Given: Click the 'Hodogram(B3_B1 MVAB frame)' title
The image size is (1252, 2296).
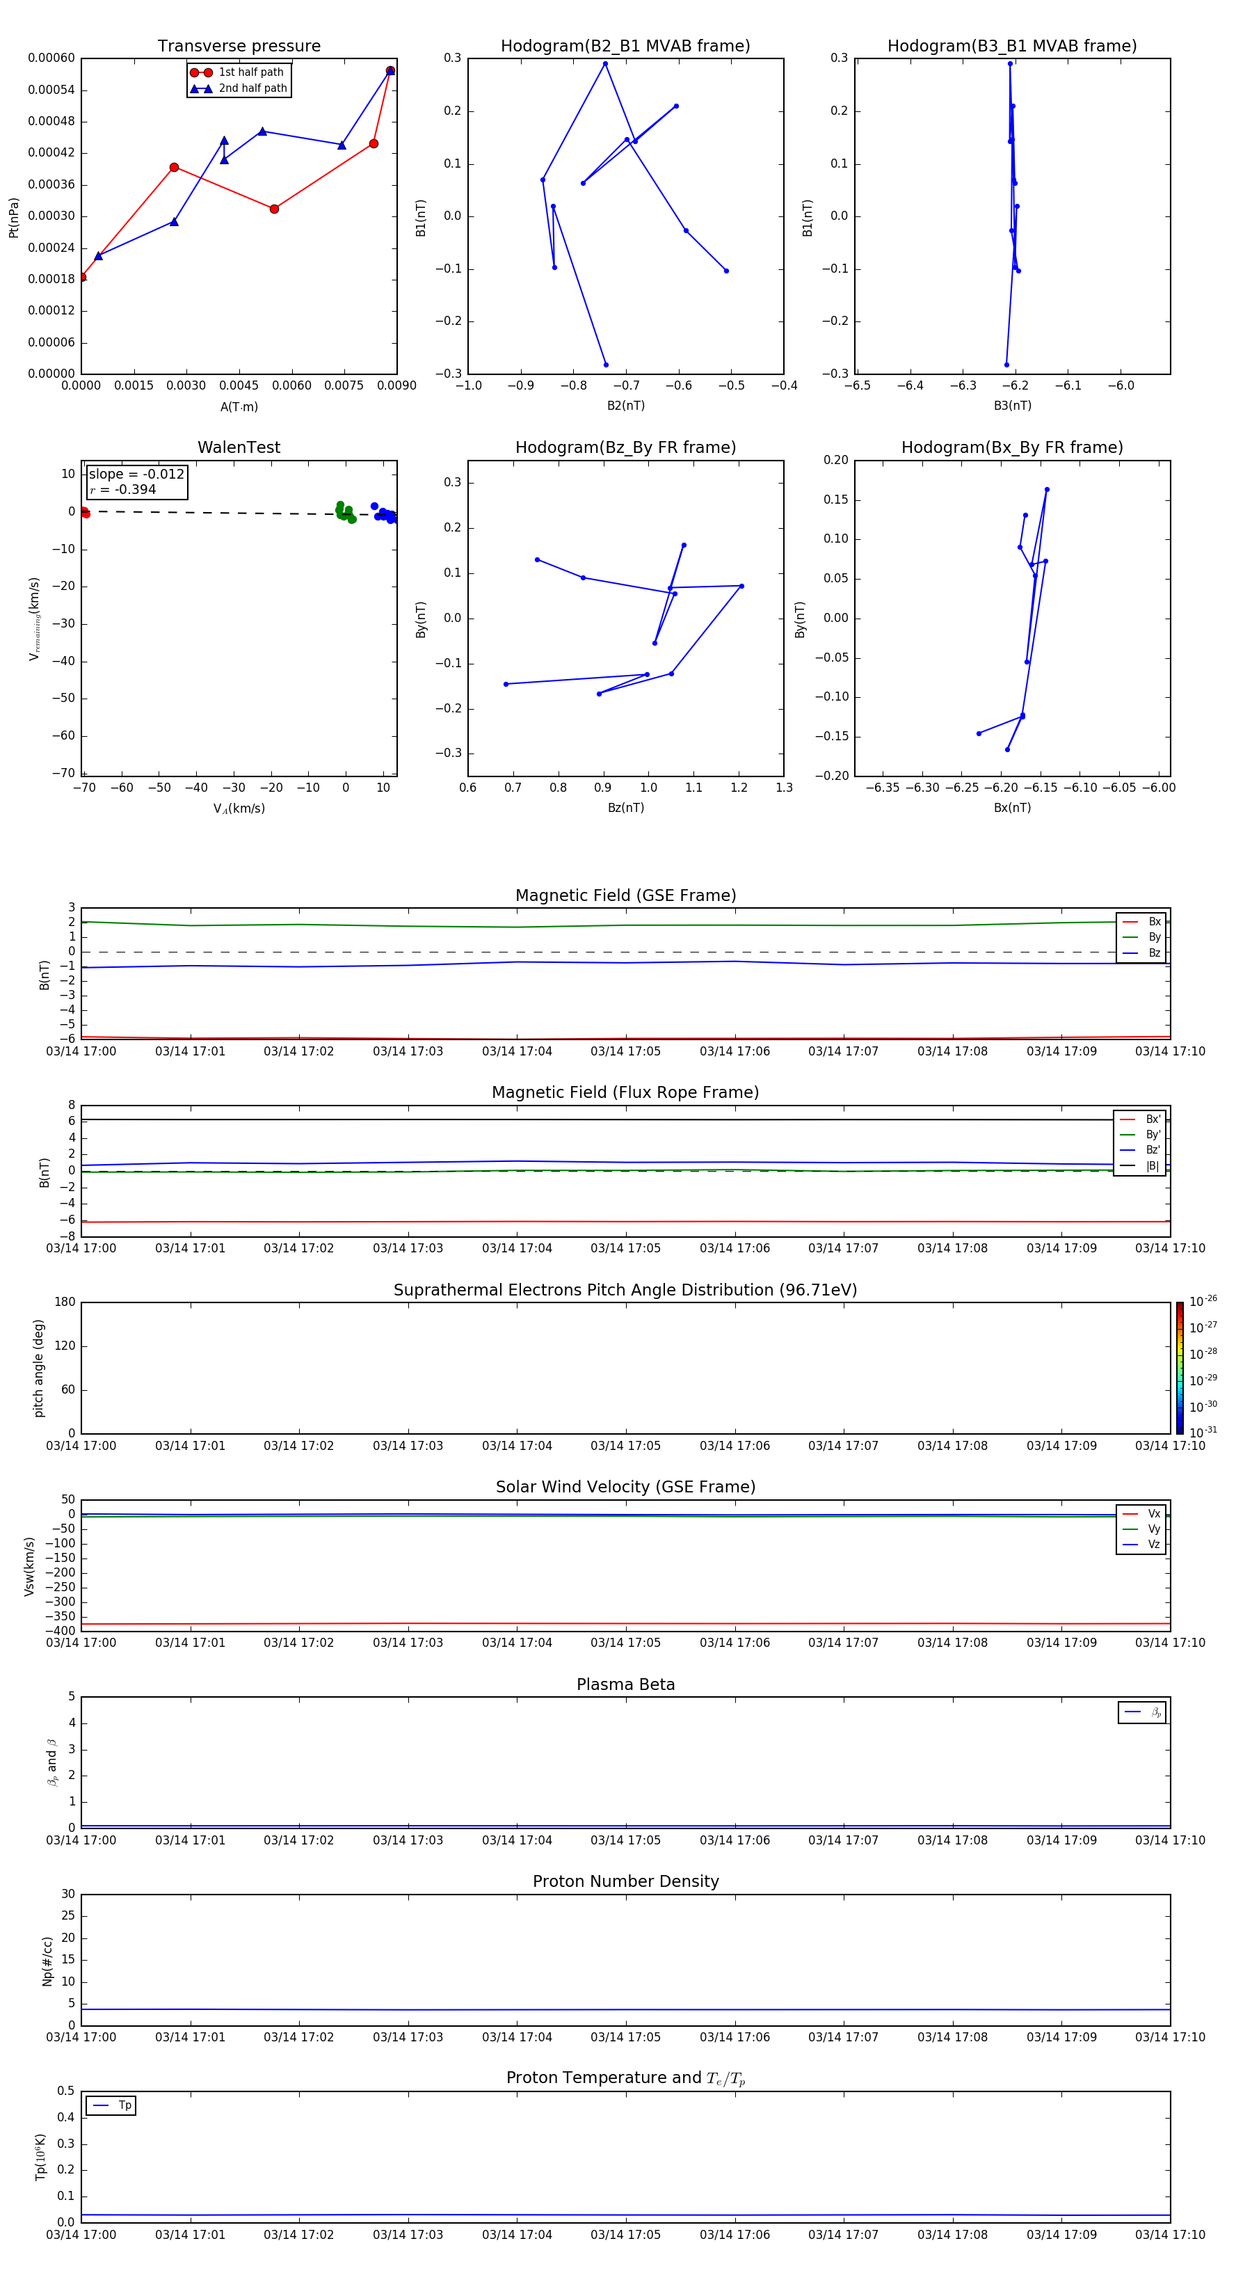Looking at the screenshot, I should [1012, 47].
